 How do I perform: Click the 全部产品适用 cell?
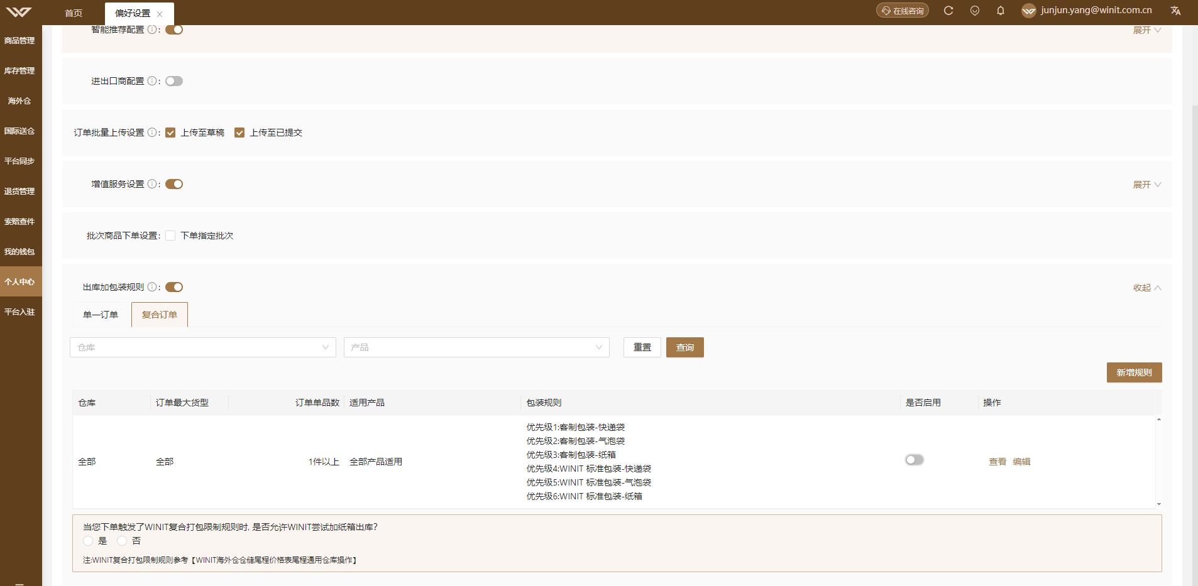[376, 462]
